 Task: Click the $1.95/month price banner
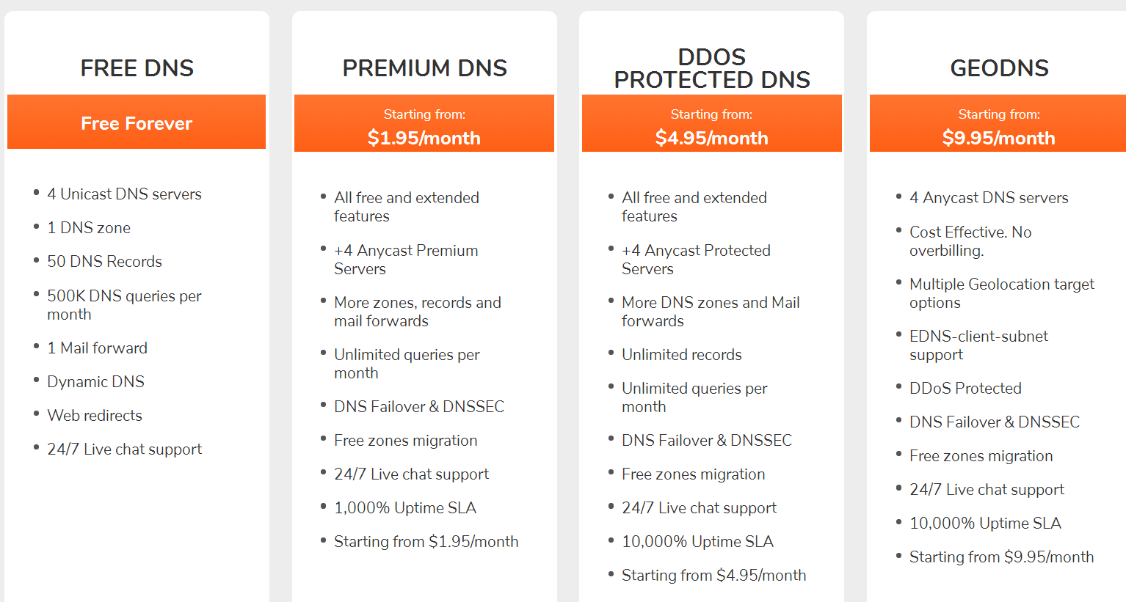point(424,123)
